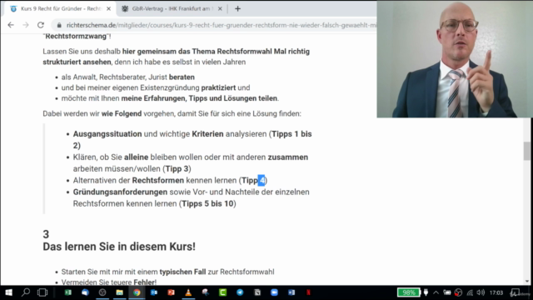Launch Word from the taskbar
This screenshot has width=533, height=300.
(291, 292)
